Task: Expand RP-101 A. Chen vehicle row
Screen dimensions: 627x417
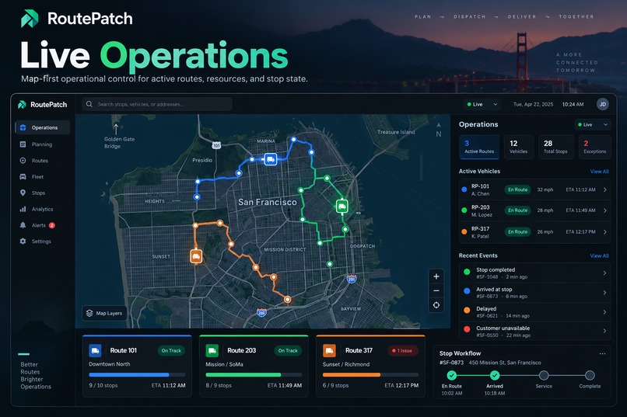Action: [534, 190]
